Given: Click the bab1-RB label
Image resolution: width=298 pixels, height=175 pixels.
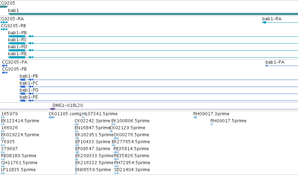Looking at the screenshot, I should 18,33.
